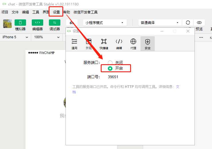Image resolution: width=212 pixels, height=149 pixels.
Task: Click the user avatar in toolbar
Action: (x=7, y=24)
